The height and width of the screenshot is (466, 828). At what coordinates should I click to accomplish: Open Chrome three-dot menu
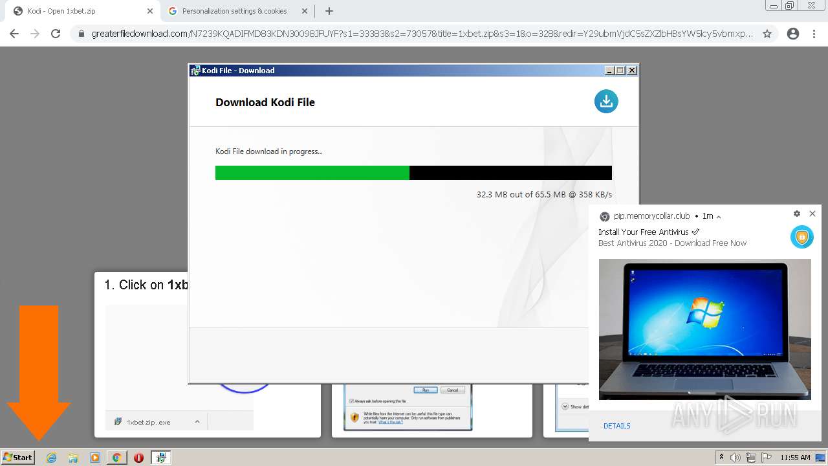814,34
